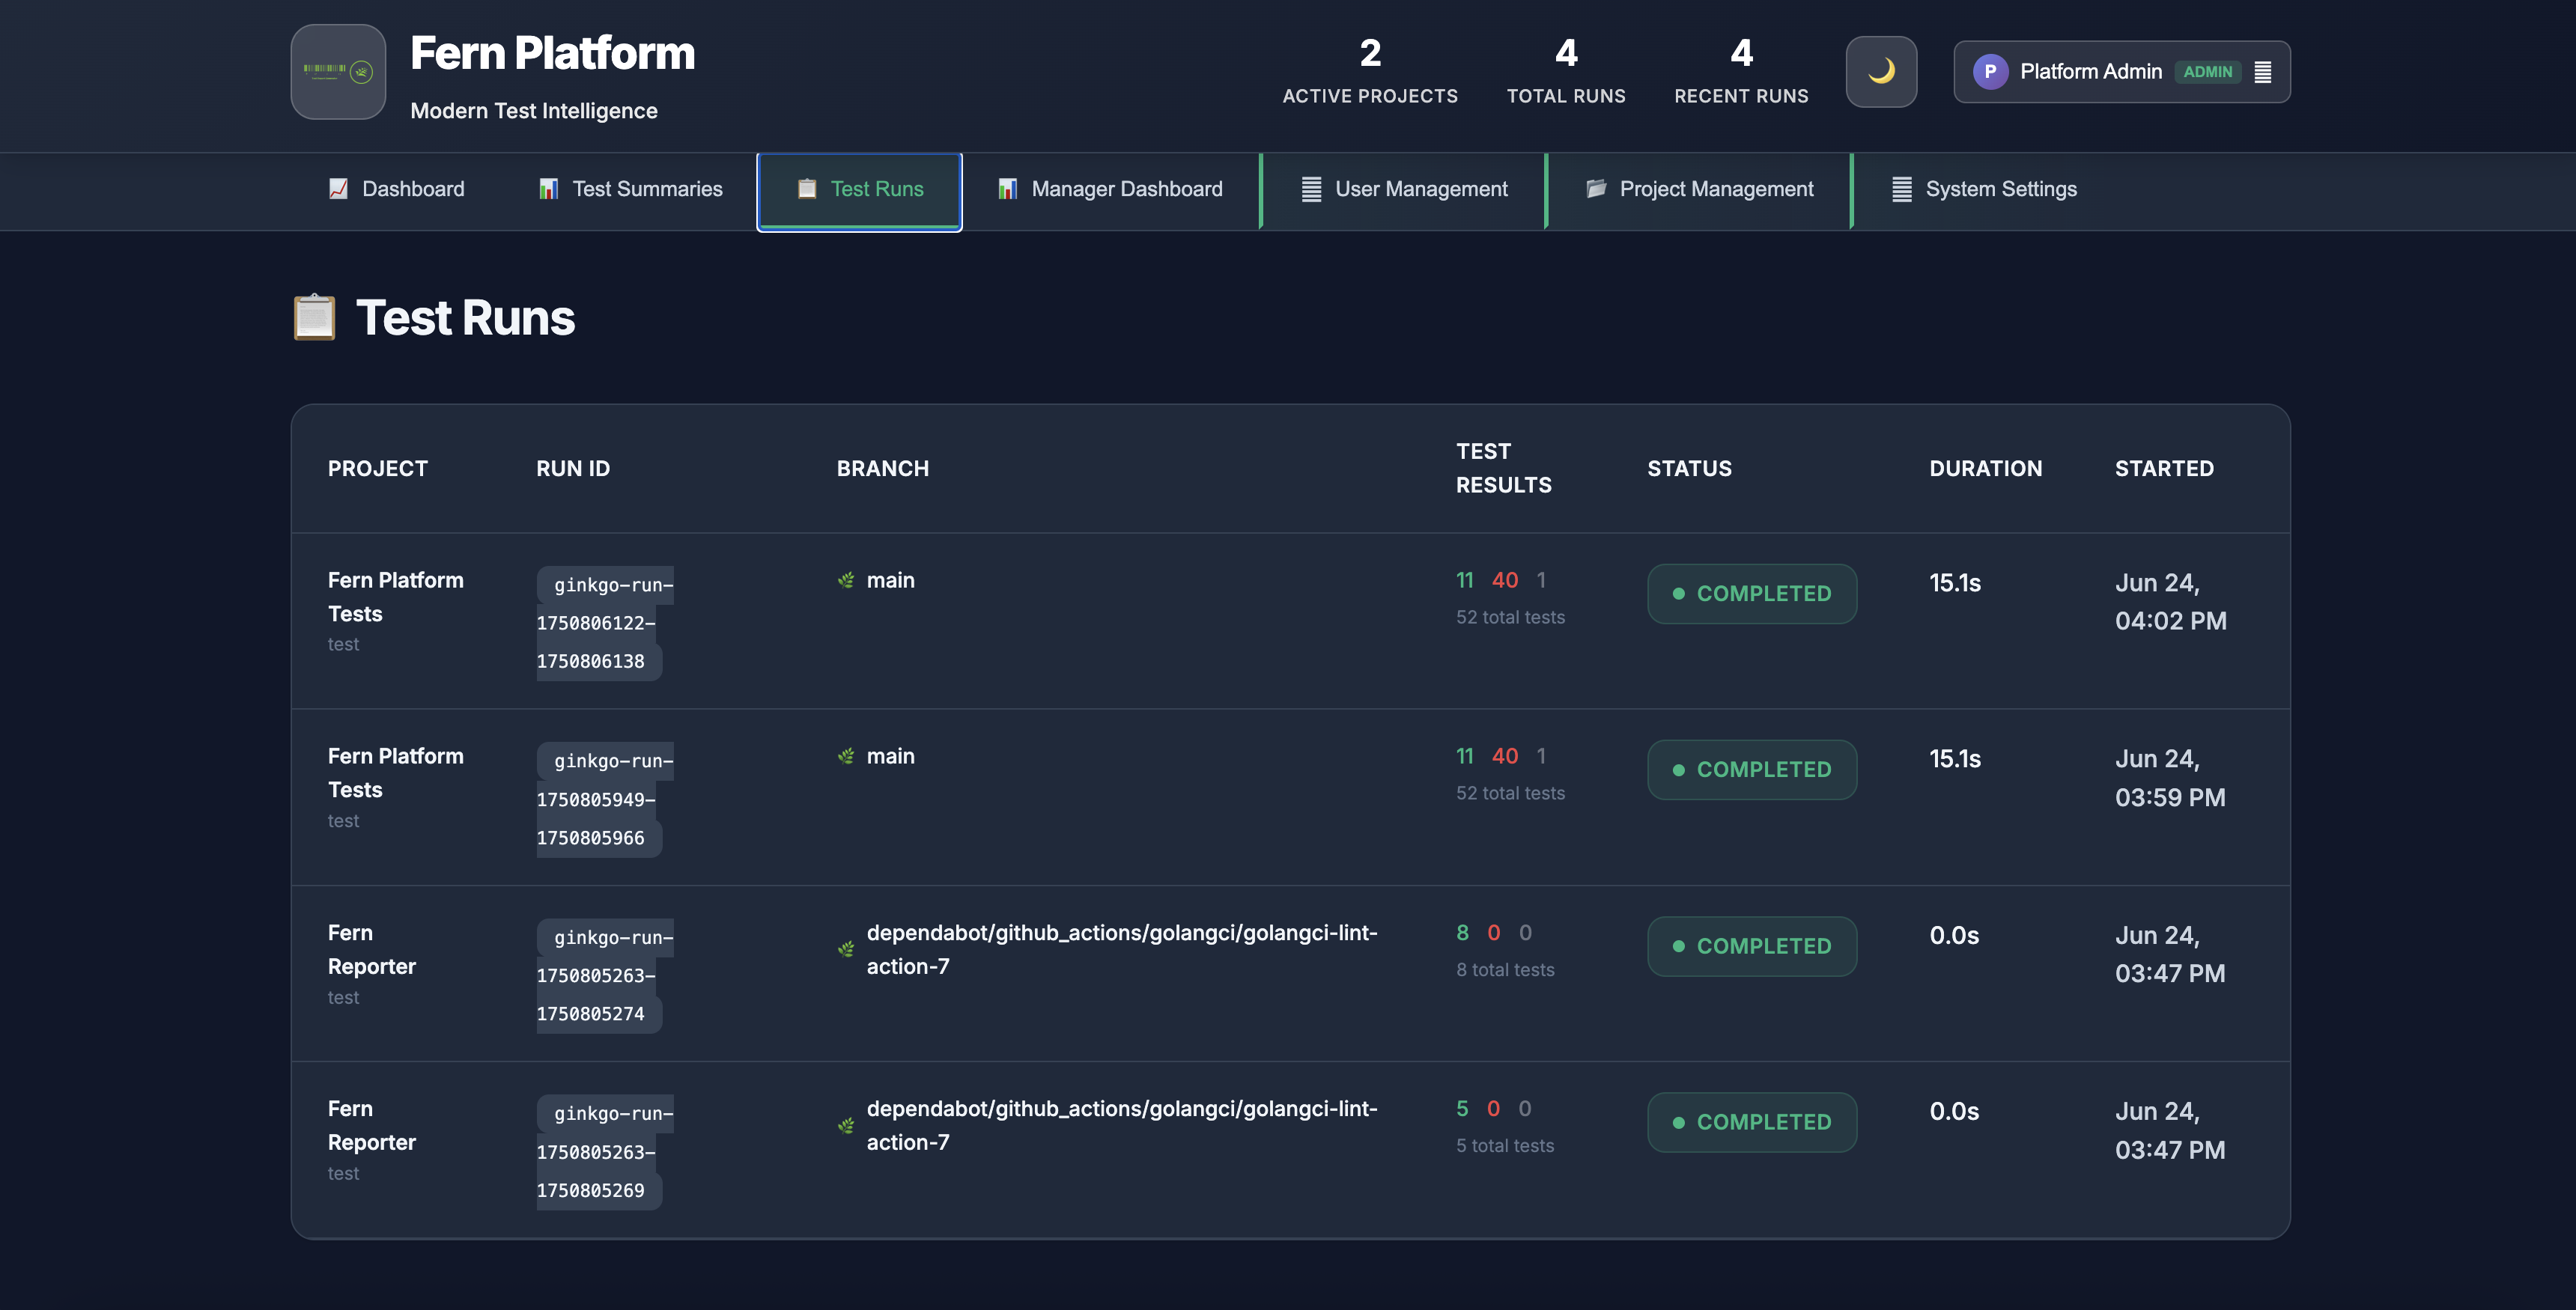Image resolution: width=2576 pixels, height=1310 pixels.
Task: Click COMPLETED badge in the 5 total tests row
Action: tap(1752, 1122)
